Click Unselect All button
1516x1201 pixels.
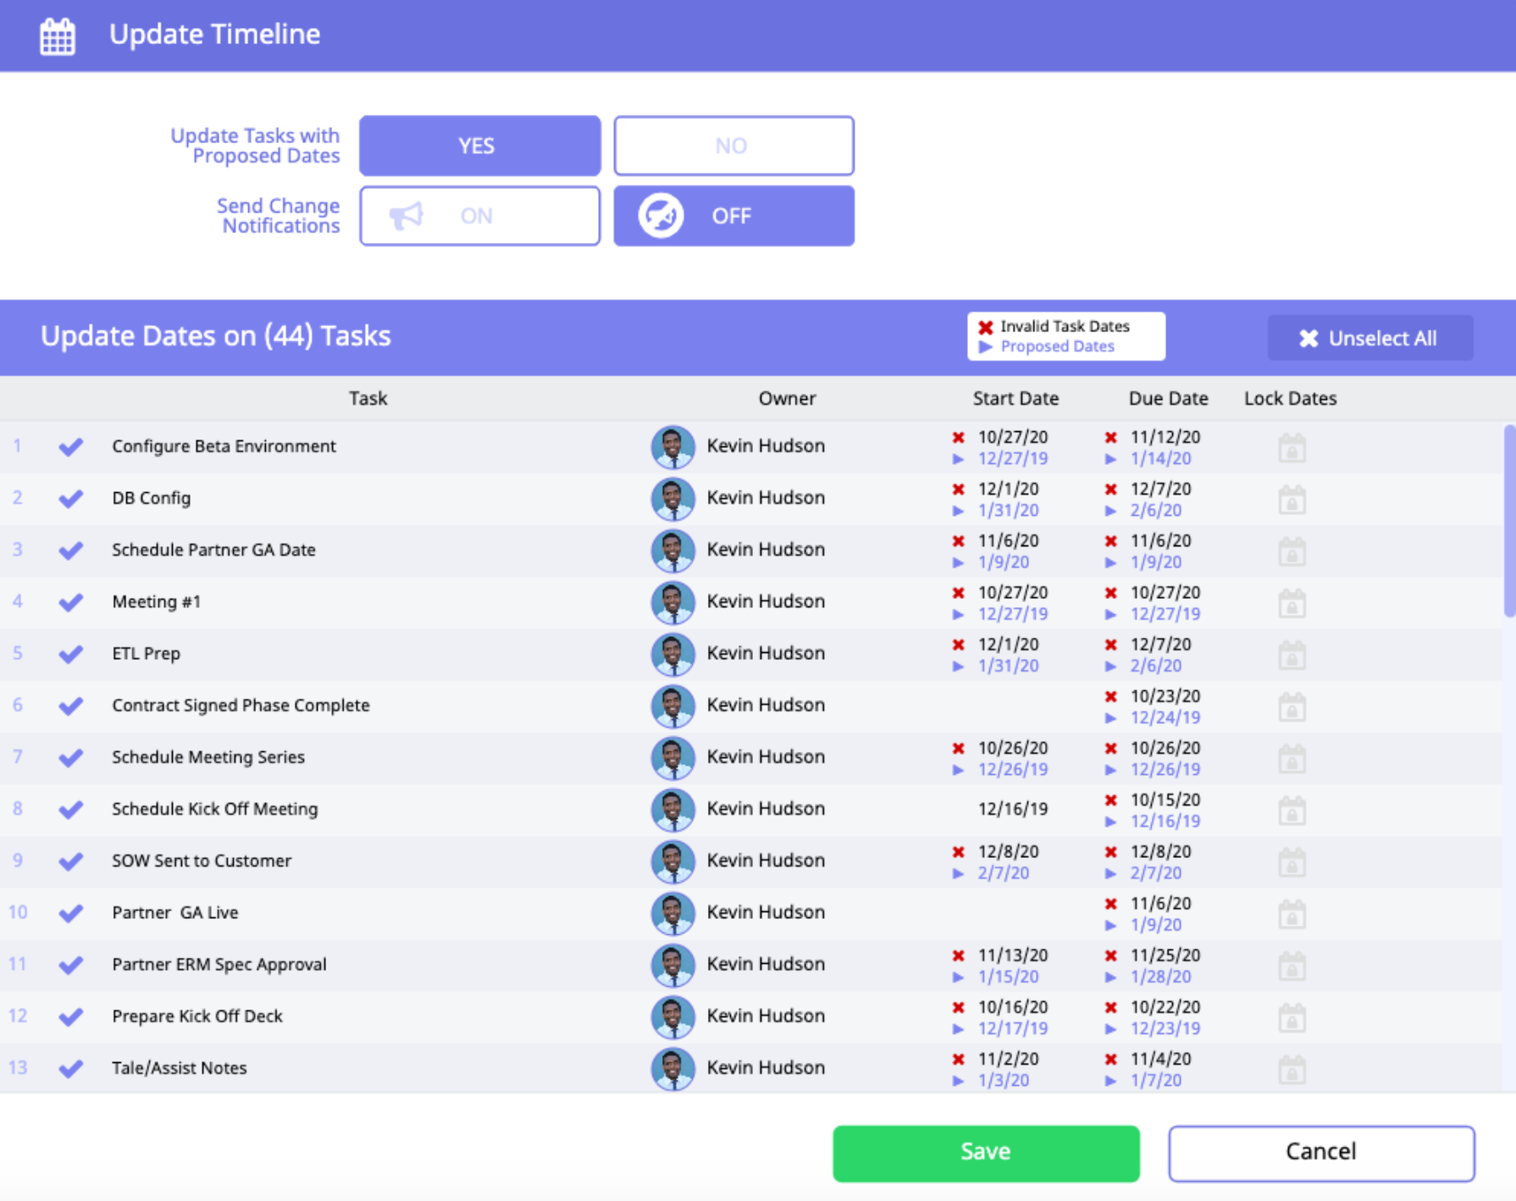(1369, 339)
